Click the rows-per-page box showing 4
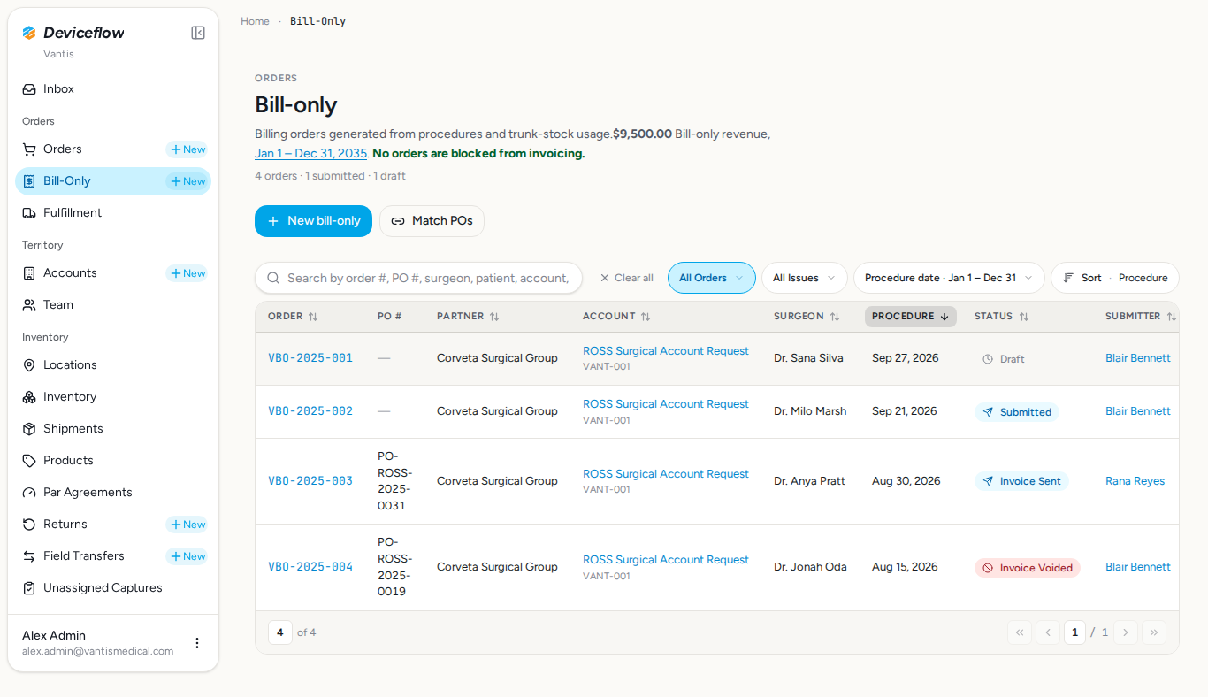1208x697 pixels. 279,632
